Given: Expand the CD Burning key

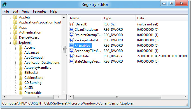Looking at the screenshot, I should coord(16,83).
